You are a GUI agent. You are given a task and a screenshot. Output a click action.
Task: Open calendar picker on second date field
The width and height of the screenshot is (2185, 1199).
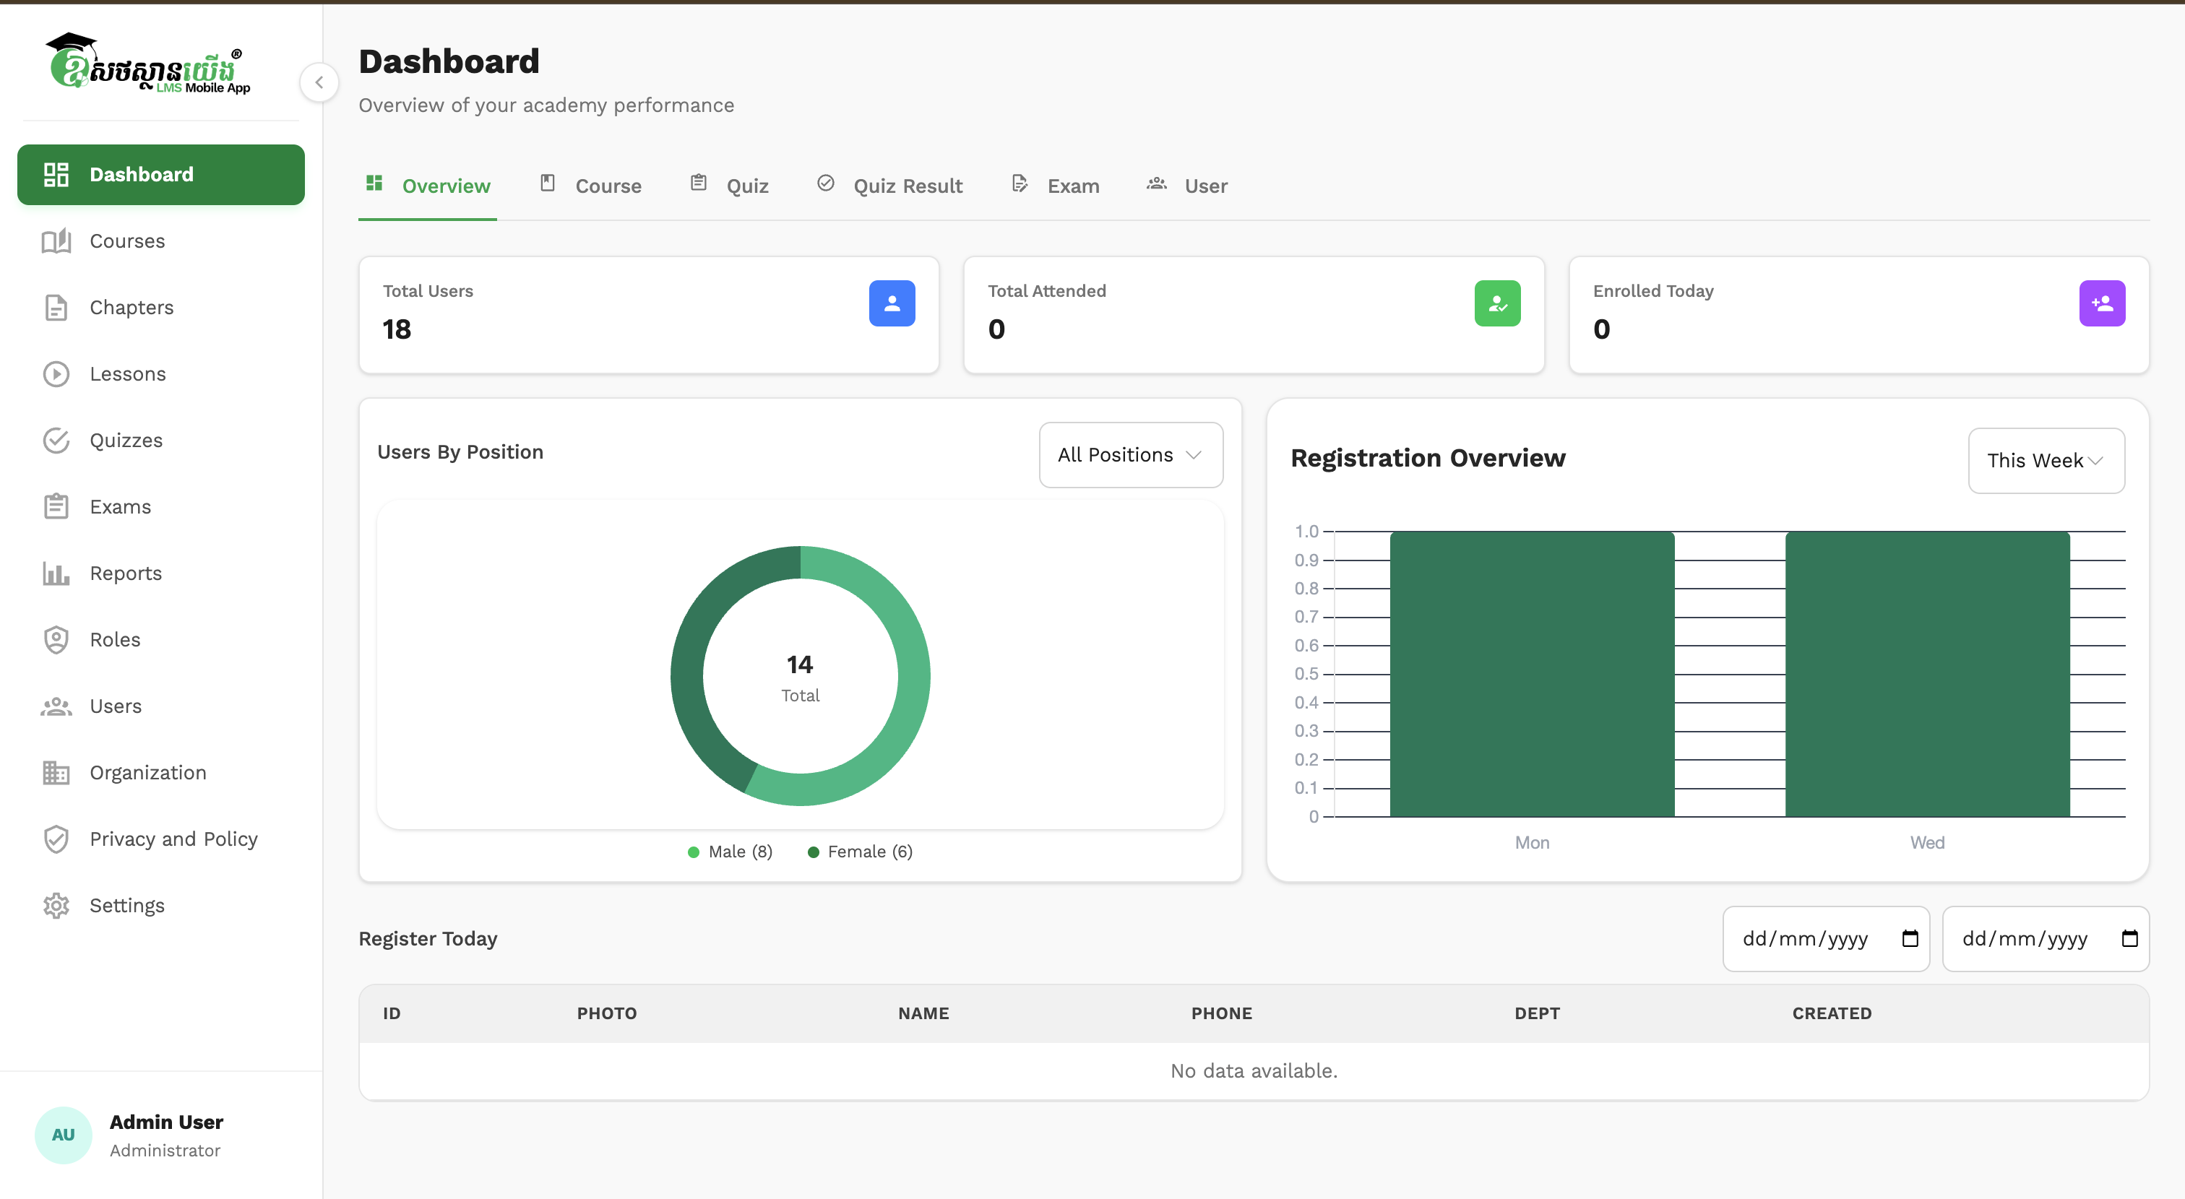click(x=2129, y=939)
